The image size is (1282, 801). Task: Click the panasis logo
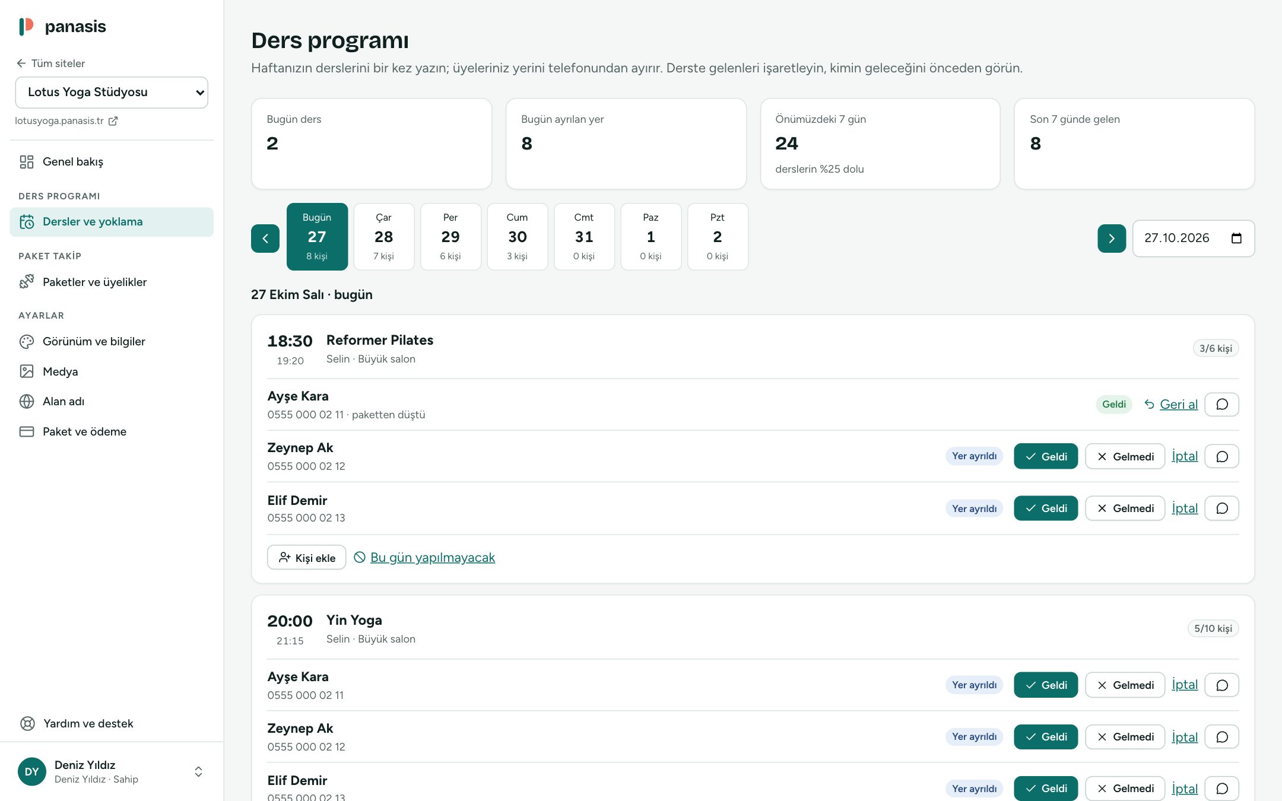[x=62, y=27]
